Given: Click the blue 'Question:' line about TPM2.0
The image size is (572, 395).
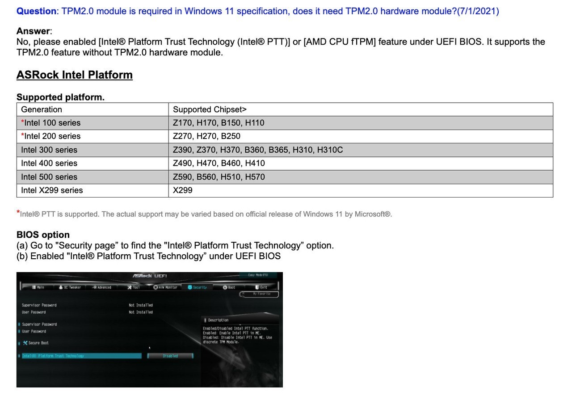Looking at the screenshot, I should coord(258,11).
